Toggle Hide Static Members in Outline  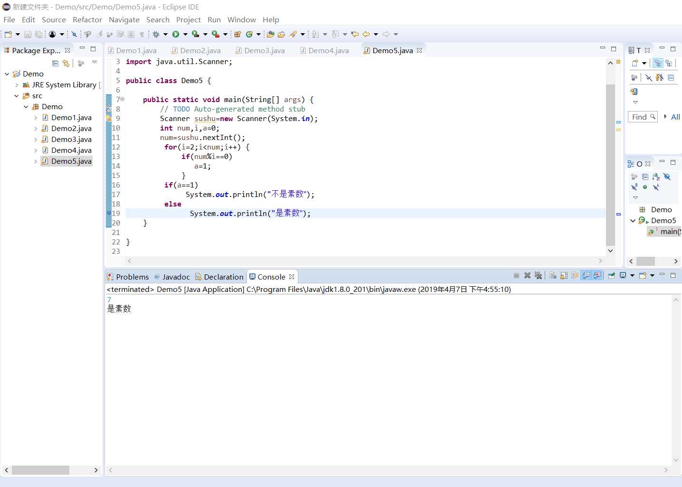click(635, 187)
